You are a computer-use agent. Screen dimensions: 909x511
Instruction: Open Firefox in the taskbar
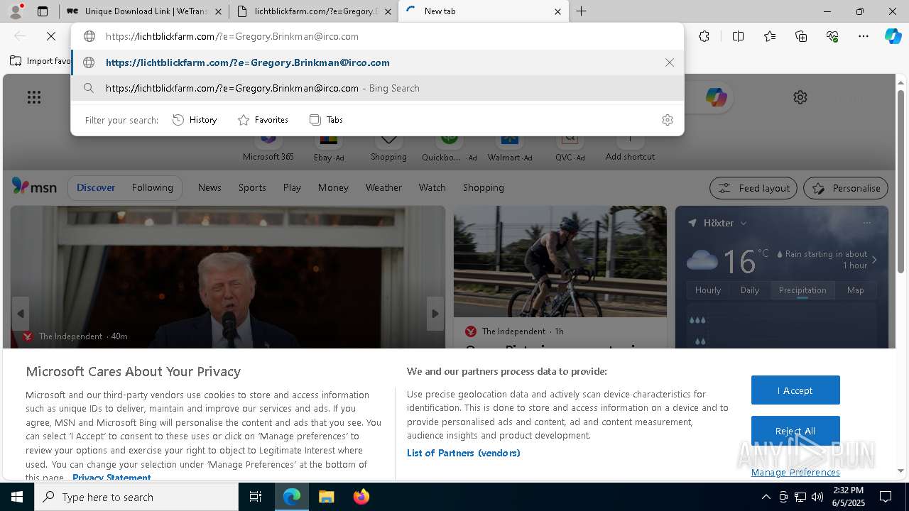click(361, 497)
